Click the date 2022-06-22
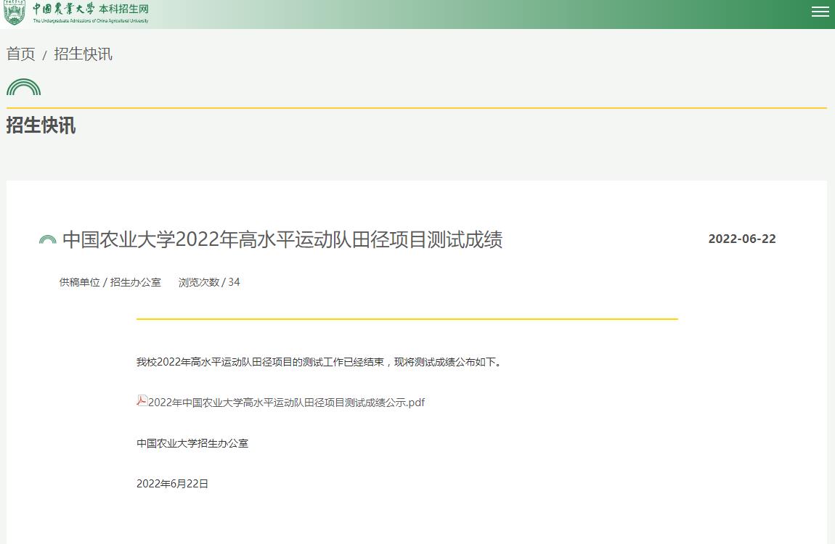The image size is (835, 544). (x=742, y=239)
